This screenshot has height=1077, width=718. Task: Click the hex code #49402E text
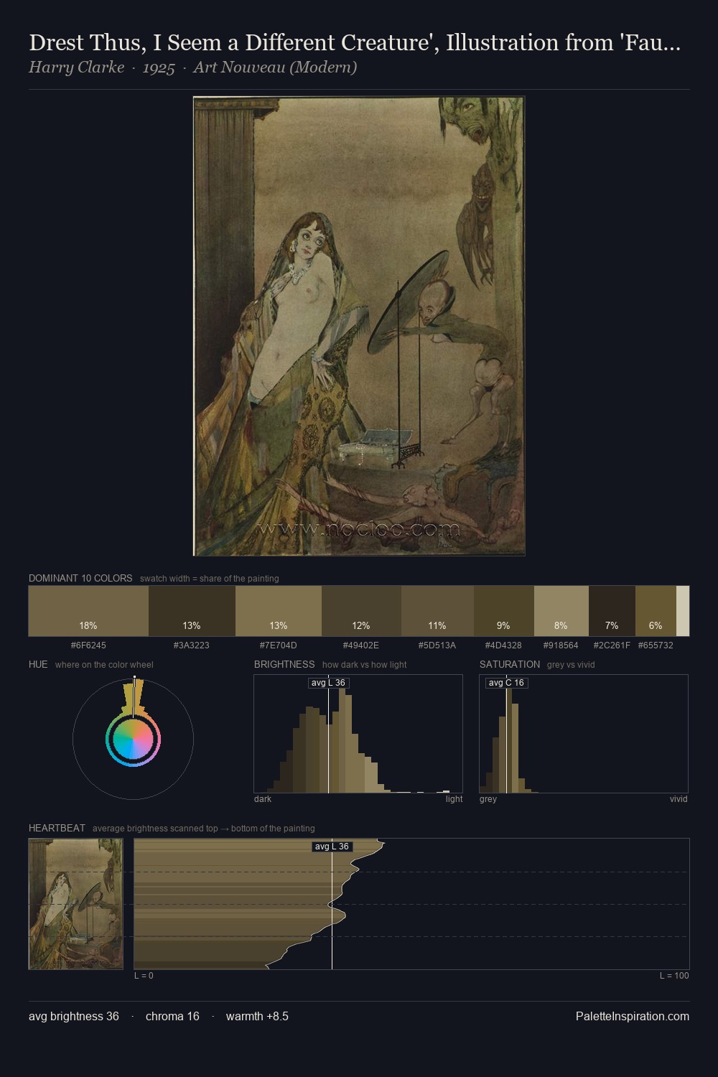pos(361,645)
